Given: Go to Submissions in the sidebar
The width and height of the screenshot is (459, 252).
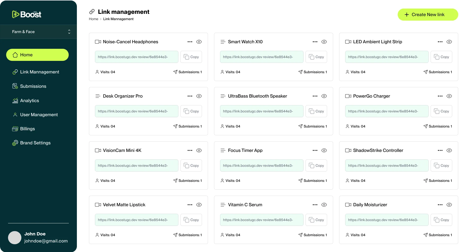Looking at the screenshot, I should (33, 86).
